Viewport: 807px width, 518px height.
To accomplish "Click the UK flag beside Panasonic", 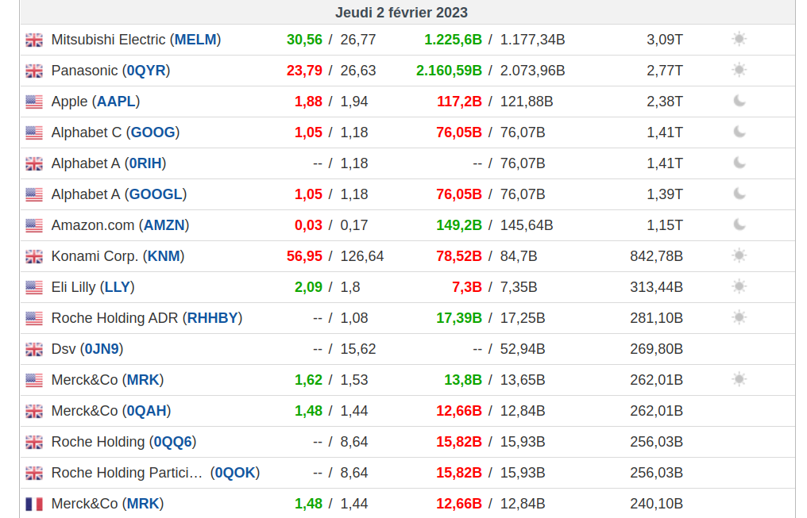I will click(x=34, y=71).
